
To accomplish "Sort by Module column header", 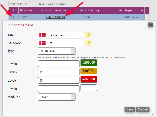I will (32, 10).
